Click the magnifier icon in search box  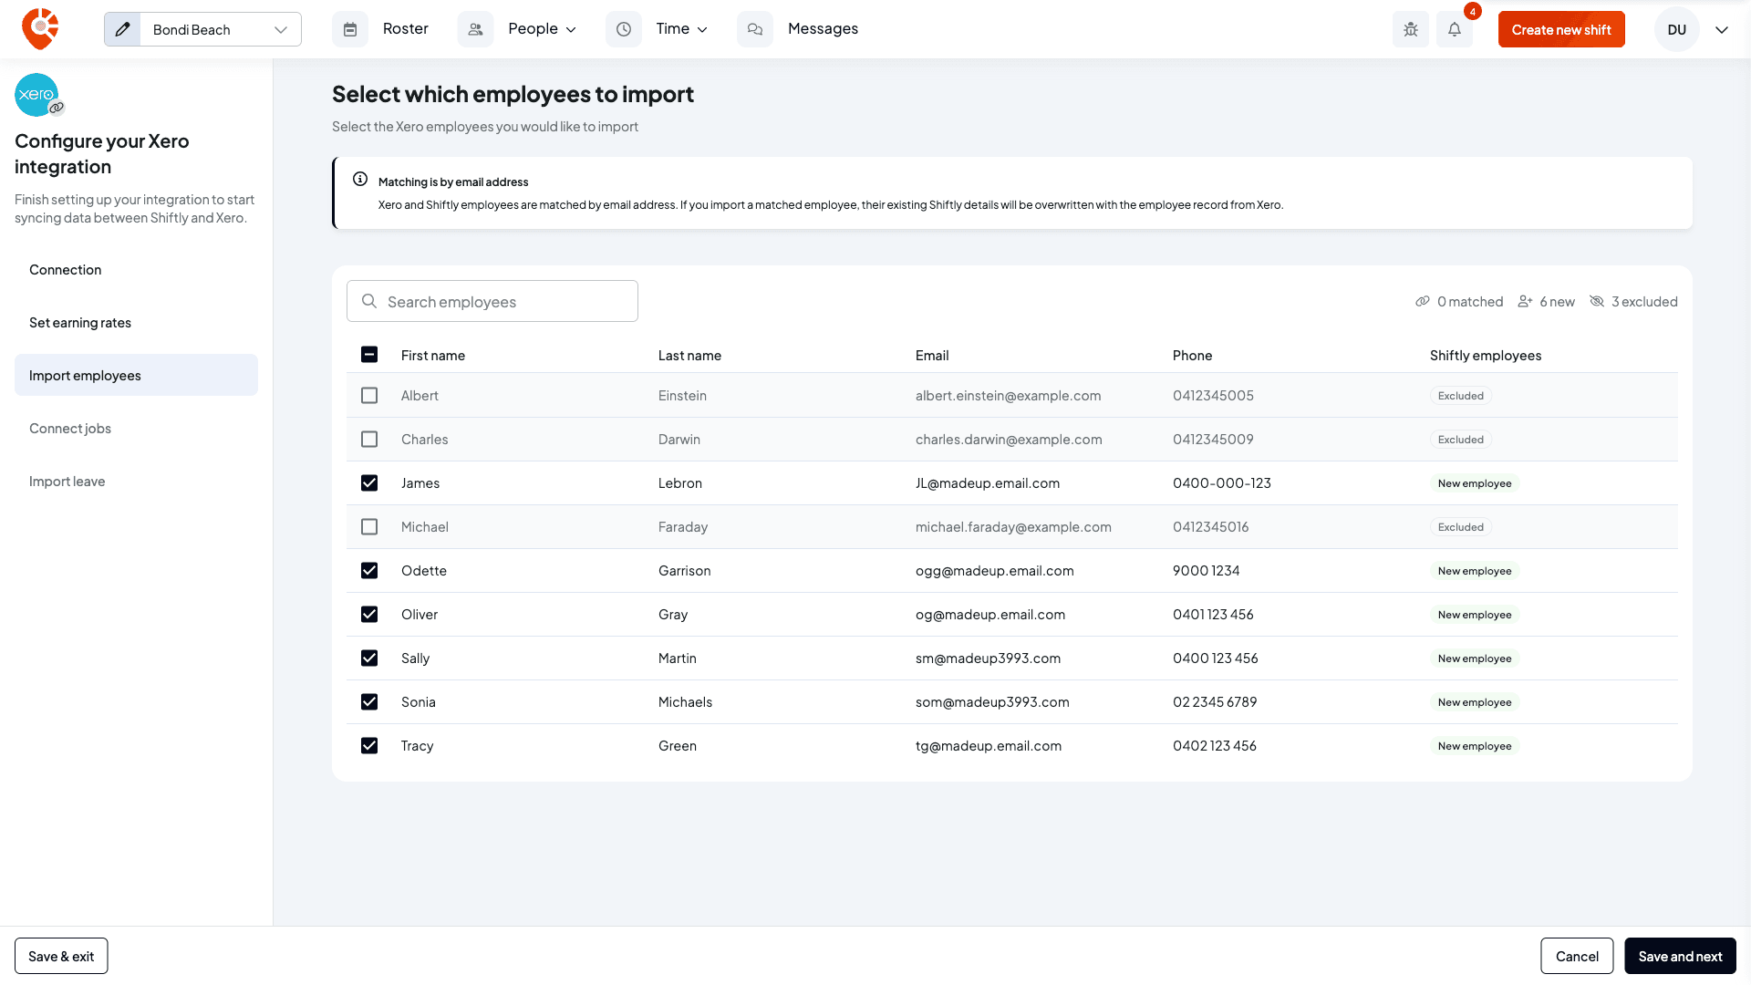(369, 301)
